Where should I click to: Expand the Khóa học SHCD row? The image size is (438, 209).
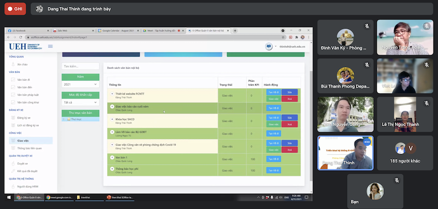[112, 119]
